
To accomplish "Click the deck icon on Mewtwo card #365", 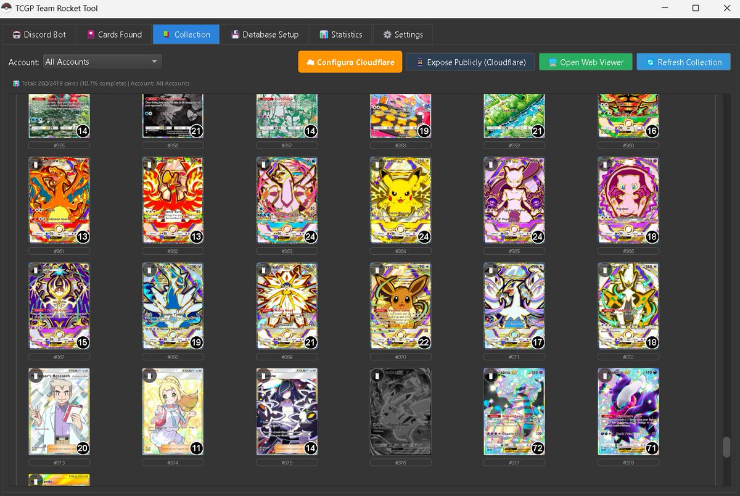I will 491,165.
